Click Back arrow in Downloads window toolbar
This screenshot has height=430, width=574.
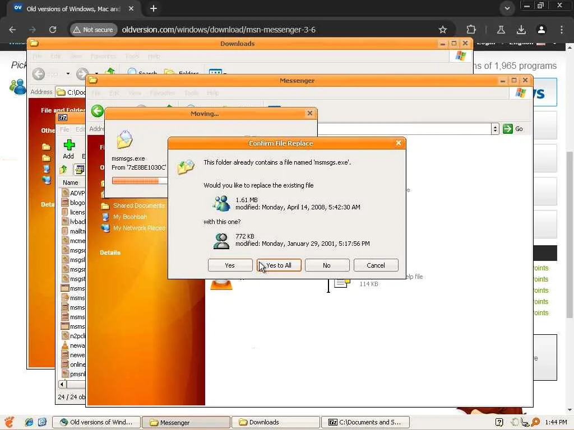click(39, 74)
